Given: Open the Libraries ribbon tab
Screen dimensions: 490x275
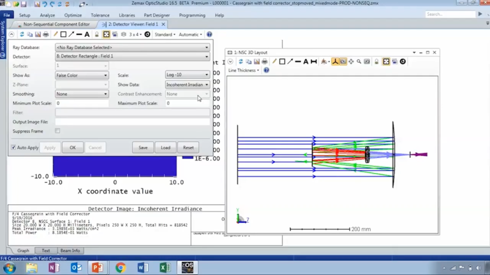Looking at the screenshot, I should 127,15.
